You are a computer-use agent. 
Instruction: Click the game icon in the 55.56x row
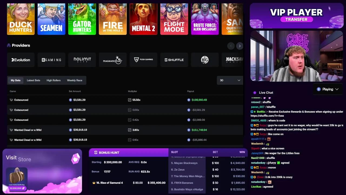click(x=11, y=100)
